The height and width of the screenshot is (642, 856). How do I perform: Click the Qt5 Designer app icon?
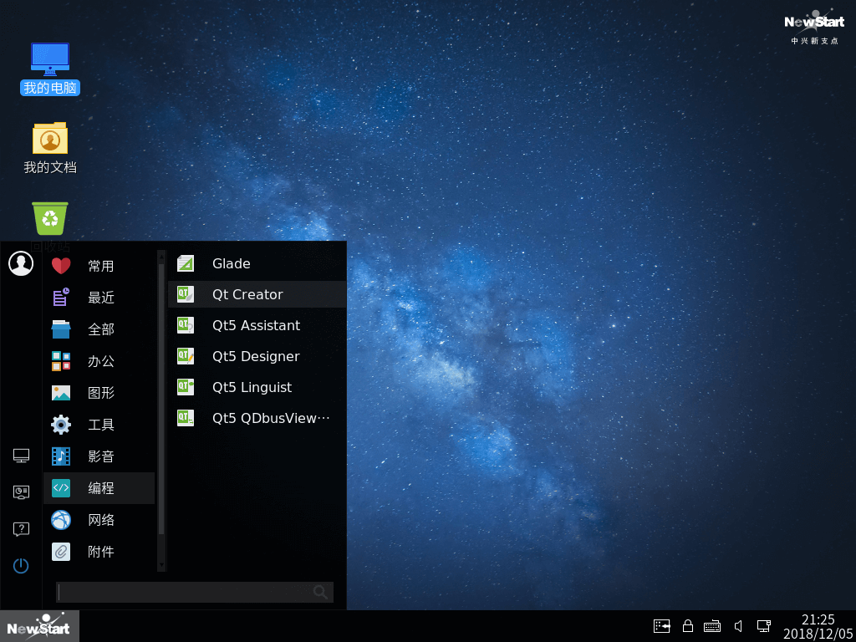186,356
